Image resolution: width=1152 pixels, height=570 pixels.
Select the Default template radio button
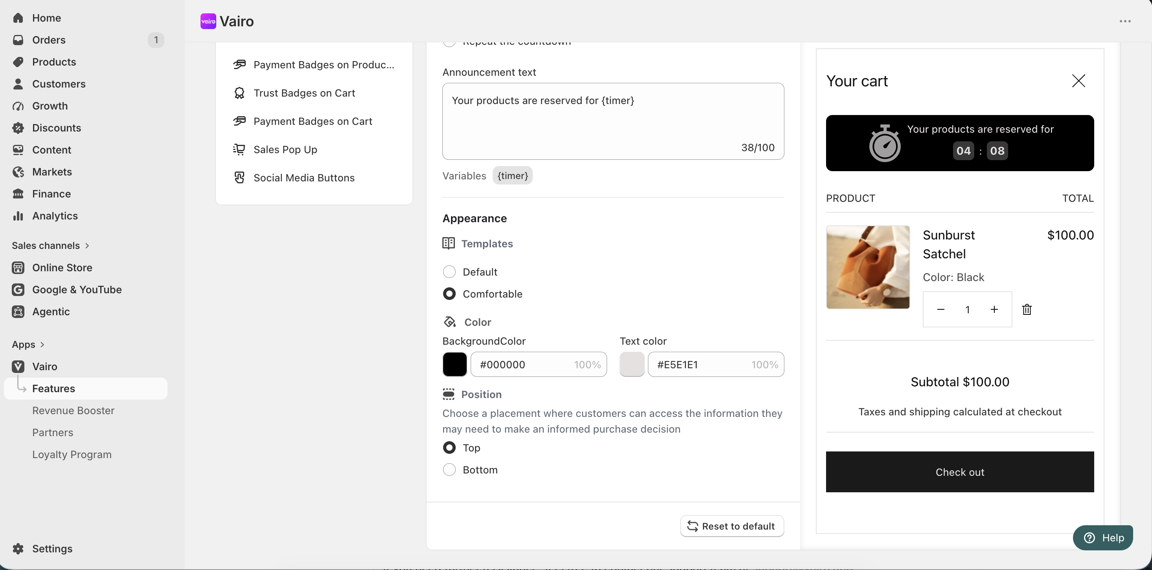click(x=449, y=272)
